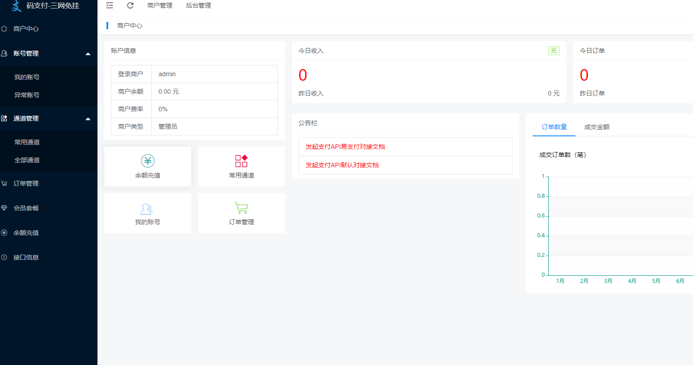Click the 0 元 yesterday income value
693x365 pixels.
[554, 93]
